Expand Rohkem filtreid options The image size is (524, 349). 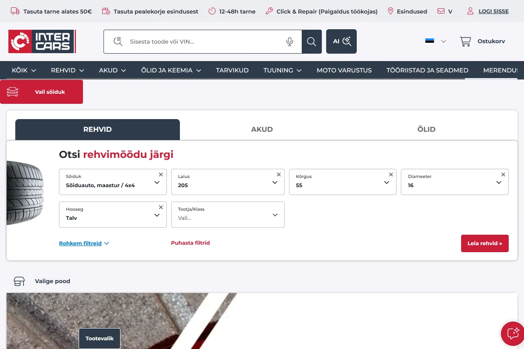(x=84, y=243)
